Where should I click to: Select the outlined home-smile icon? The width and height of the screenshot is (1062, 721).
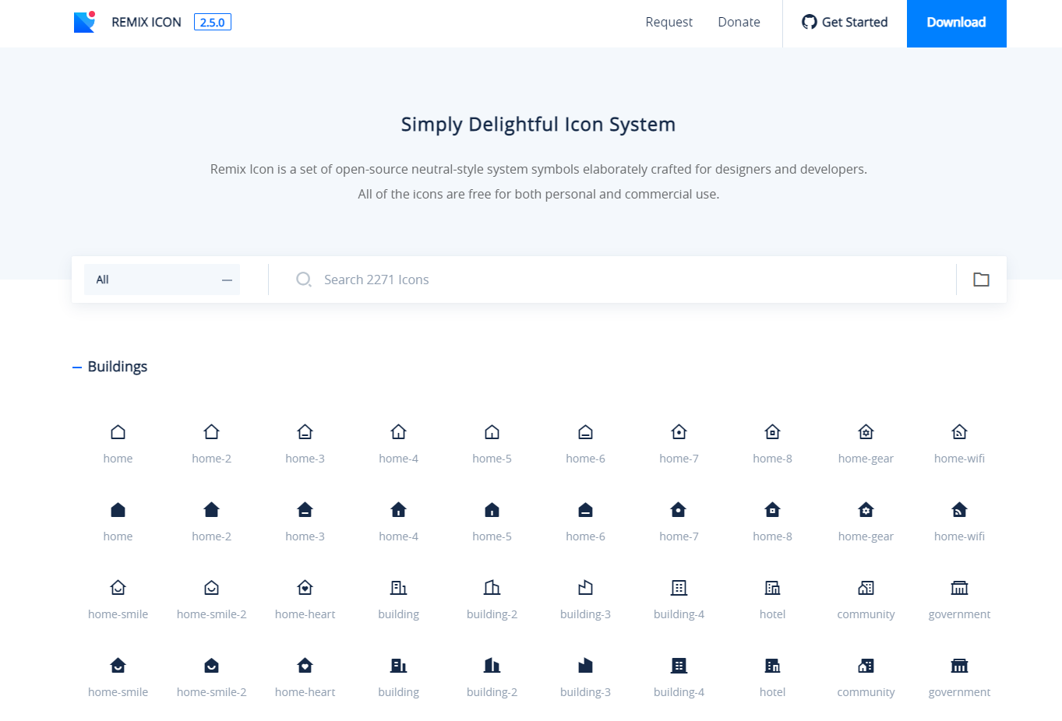118,588
